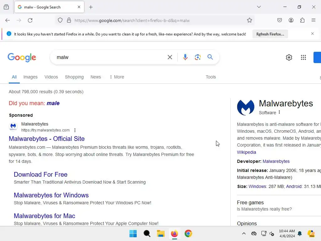Open taskbar Search

click(x=147, y=233)
